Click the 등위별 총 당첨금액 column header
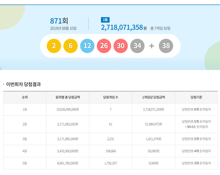This screenshot has width=220, height=175. [x=68, y=97]
